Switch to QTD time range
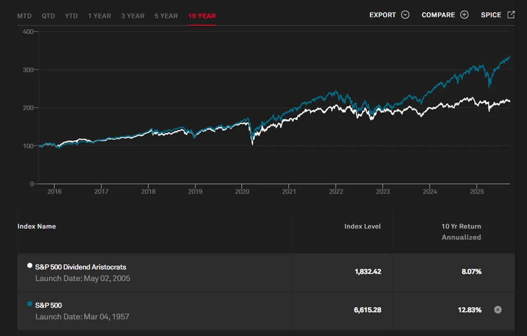Image resolution: width=527 pixels, height=336 pixels. (x=48, y=16)
